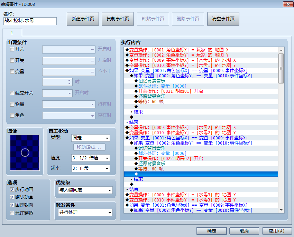Click the variable value spinner up arrow
The width and height of the screenshot is (294, 237).
[70, 80]
